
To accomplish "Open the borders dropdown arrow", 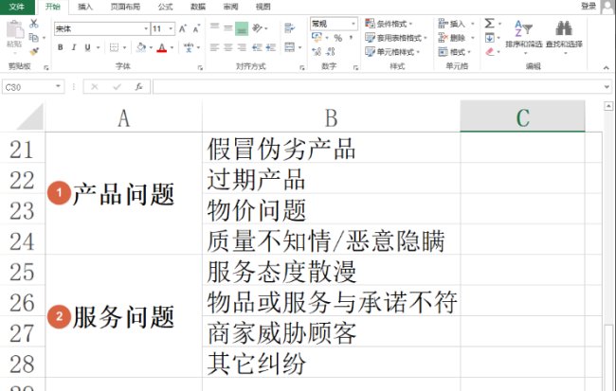I will (124, 47).
